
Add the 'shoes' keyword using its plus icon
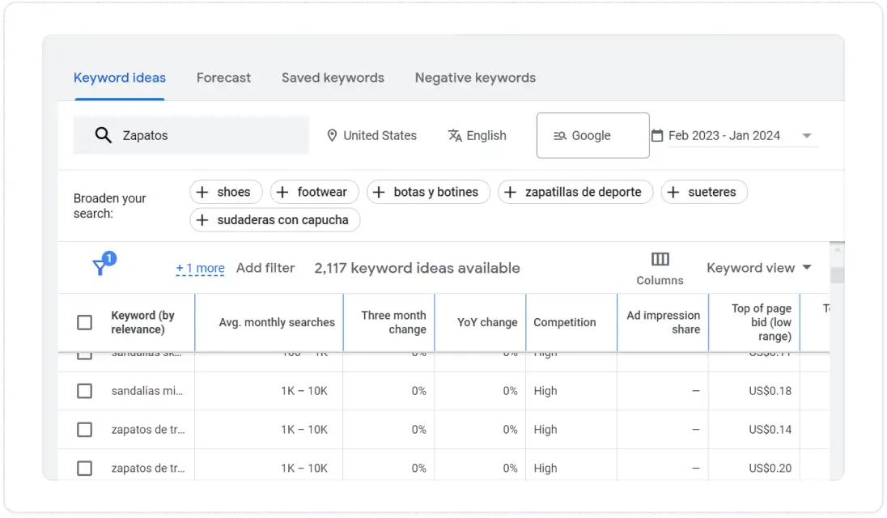tap(203, 192)
